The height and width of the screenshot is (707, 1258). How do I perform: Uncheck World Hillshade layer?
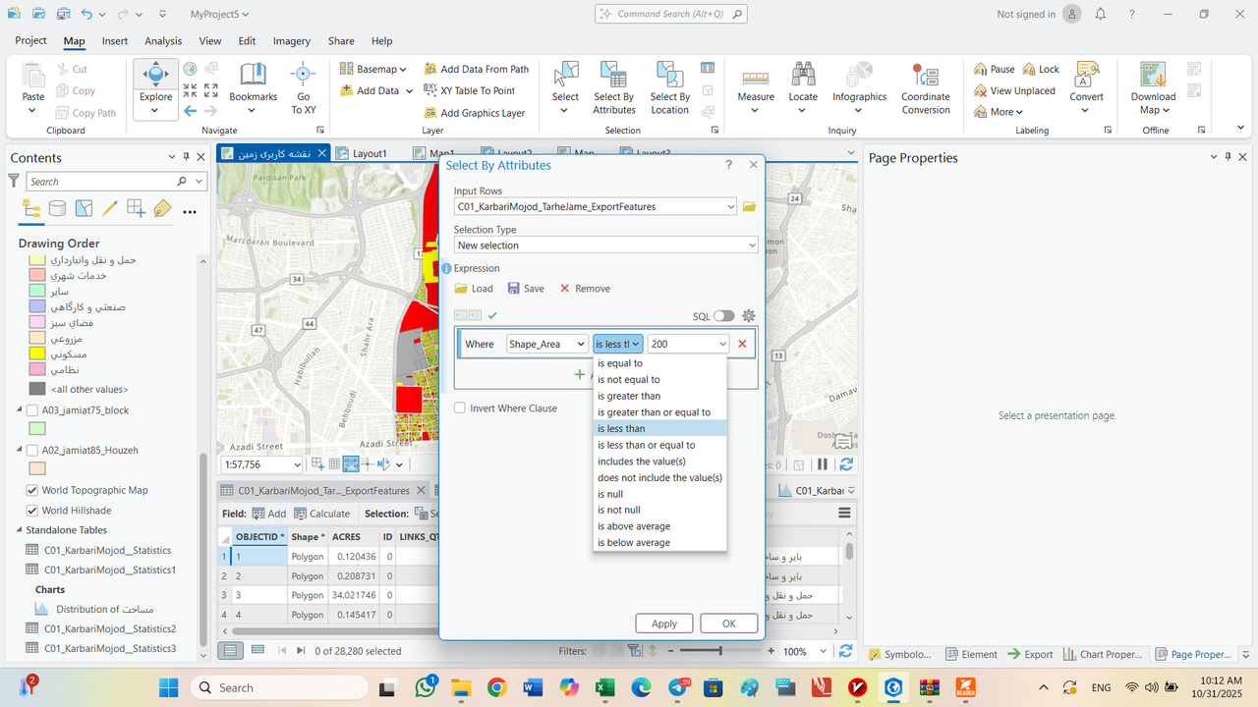[x=32, y=511]
